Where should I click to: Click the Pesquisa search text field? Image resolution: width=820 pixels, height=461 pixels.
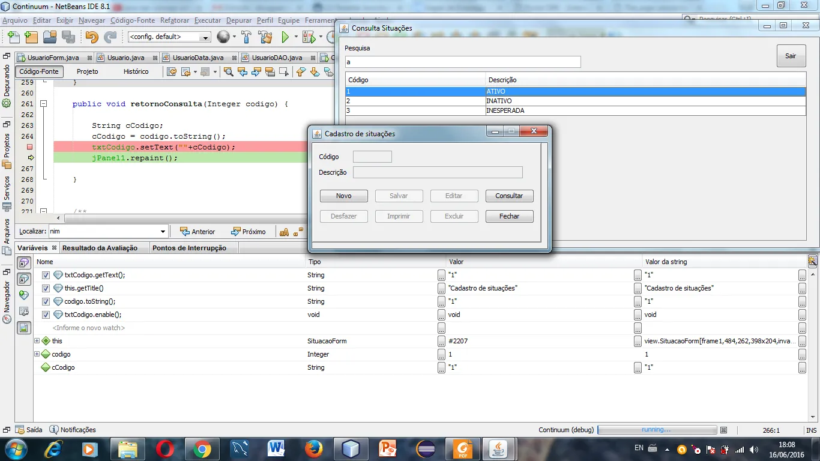462,62
